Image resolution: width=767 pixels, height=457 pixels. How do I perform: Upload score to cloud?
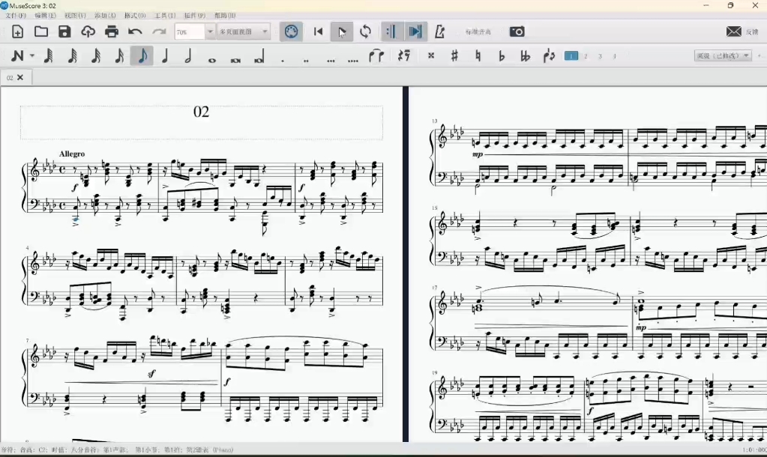88,31
